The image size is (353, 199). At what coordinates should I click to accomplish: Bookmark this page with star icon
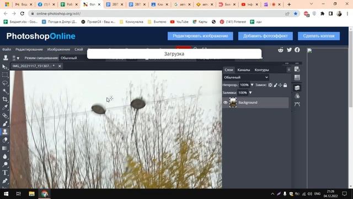point(296,13)
